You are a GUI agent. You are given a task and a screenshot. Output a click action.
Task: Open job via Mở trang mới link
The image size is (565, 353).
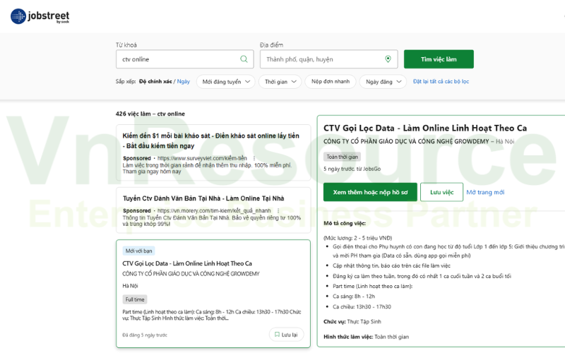coord(485,192)
